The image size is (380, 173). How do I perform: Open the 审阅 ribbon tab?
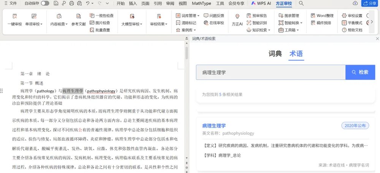170,3
